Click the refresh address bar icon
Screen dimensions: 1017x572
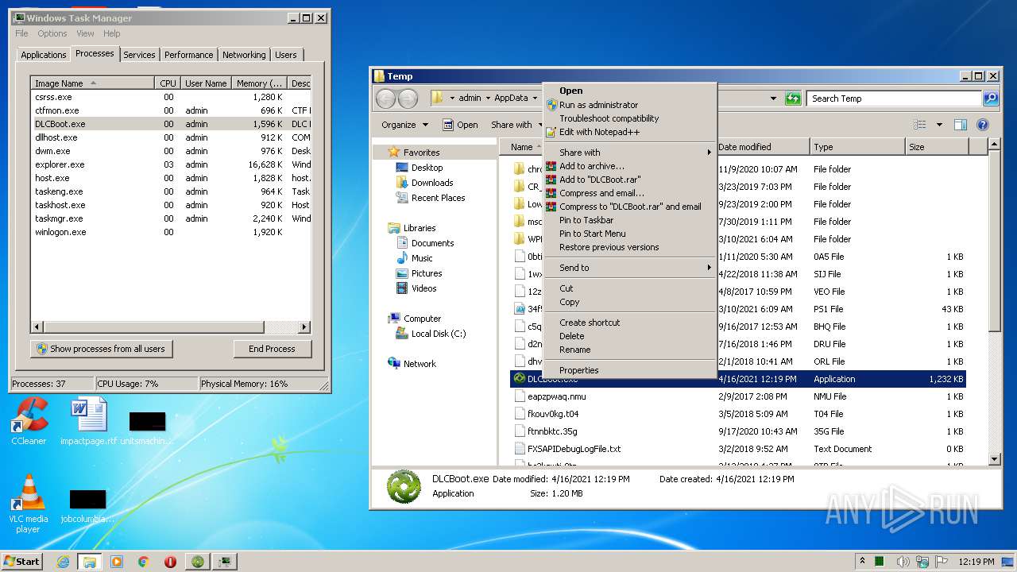click(x=793, y=99)
